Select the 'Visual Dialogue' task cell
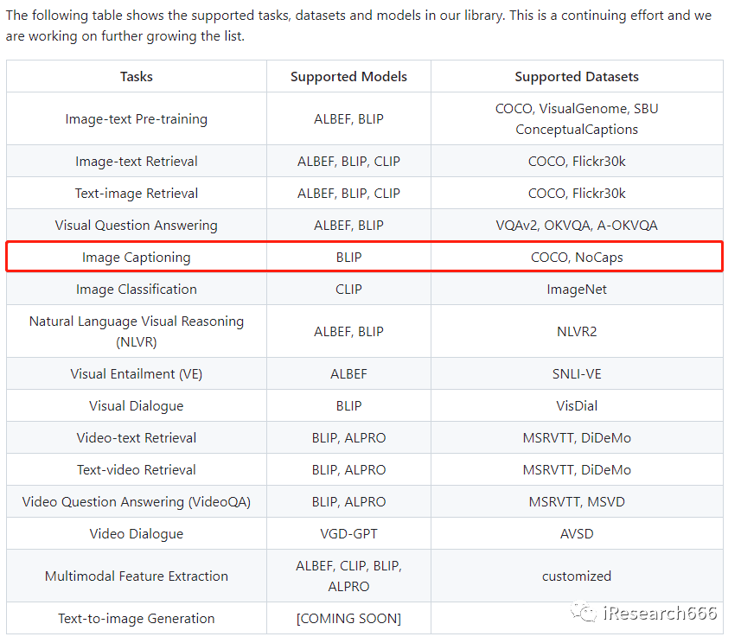The height and width of the screenshot is (643, 741). pyautogui.click(x=137, y=406)
